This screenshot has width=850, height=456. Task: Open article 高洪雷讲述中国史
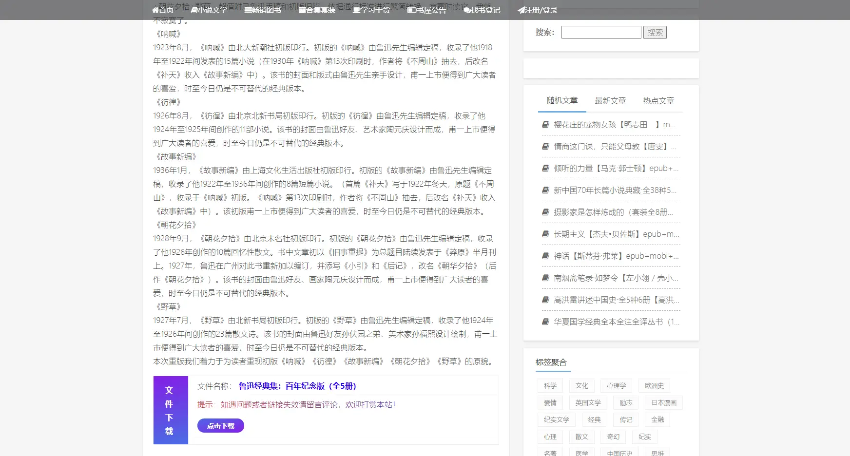617,300
